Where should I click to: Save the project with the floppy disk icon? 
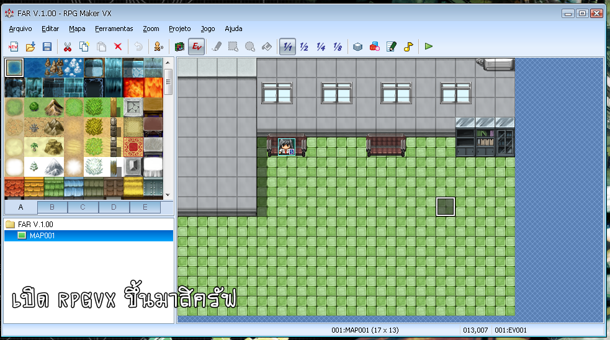(47, 47)
